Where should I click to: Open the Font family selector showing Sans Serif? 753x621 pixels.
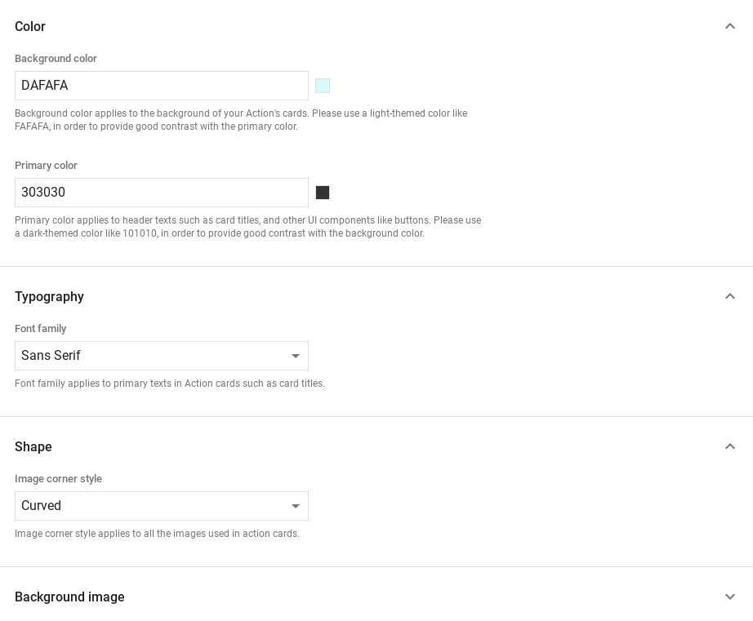tap(162, 356)
